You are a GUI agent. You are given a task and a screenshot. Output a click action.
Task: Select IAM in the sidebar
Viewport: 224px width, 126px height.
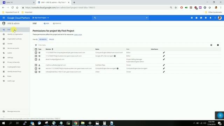(x=15, y=29)
